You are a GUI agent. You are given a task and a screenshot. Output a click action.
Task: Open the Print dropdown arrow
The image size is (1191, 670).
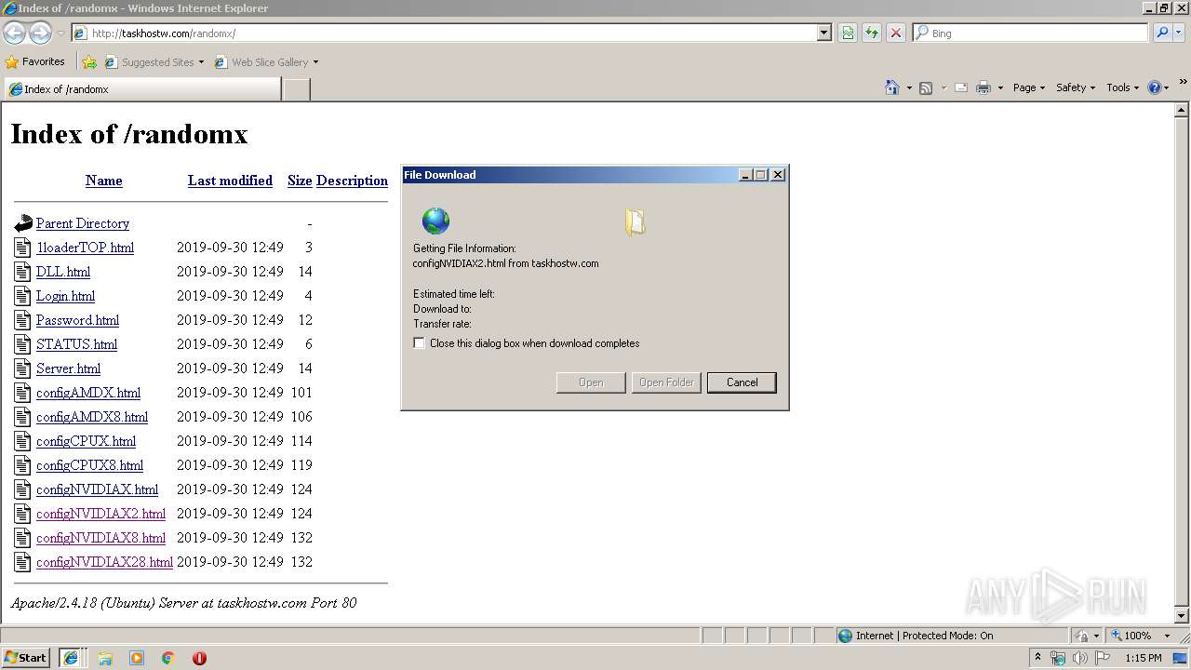pyautogui.click(x=1000, y=87)
